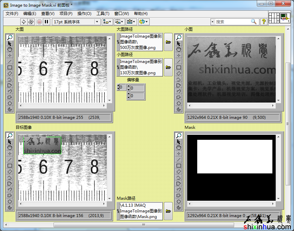294x231 pixels.
Task: Click the Run Continuously button
Action: tap(31, 22)
